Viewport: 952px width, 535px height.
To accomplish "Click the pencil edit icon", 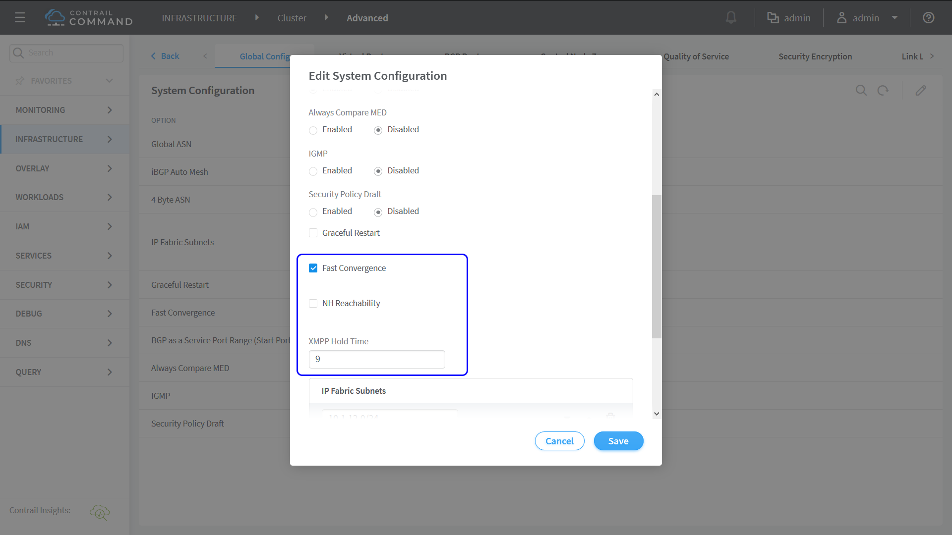I will click(x=921, y=91).
